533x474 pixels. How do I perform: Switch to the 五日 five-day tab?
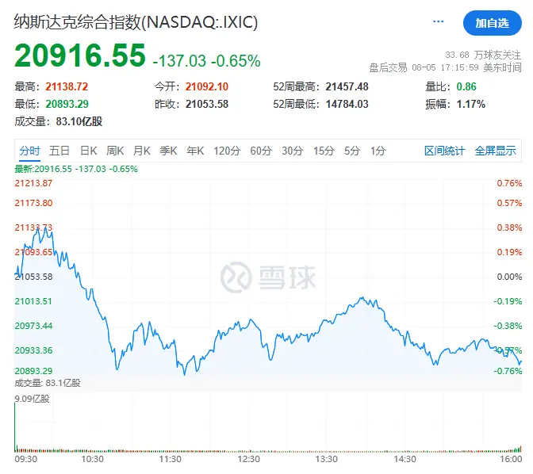(x=59, y=151)
